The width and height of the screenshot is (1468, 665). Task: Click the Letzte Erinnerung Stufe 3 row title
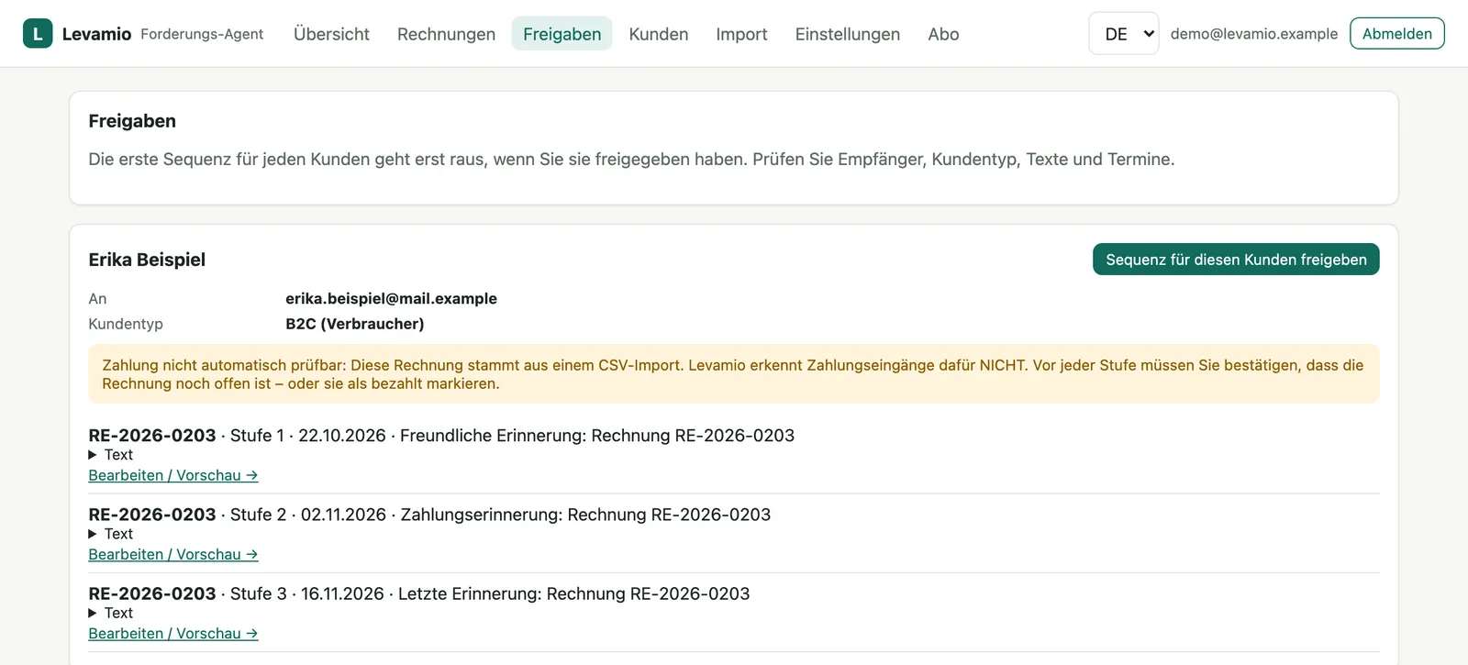(419, 593)
